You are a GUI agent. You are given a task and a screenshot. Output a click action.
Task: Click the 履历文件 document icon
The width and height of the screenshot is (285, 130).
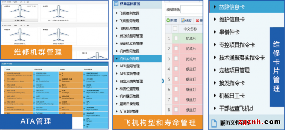pyautogui.click(x=214, y=123)
